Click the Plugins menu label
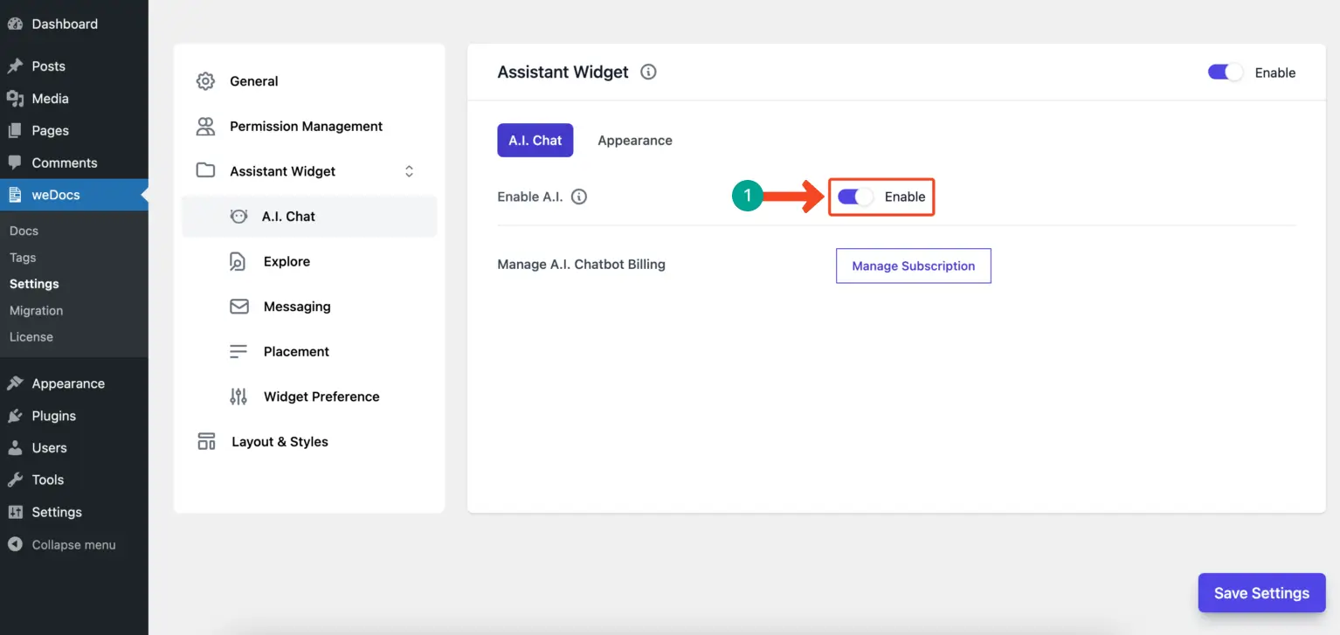Viewport: 1340px width, 635px height. (x=54, y=416)
